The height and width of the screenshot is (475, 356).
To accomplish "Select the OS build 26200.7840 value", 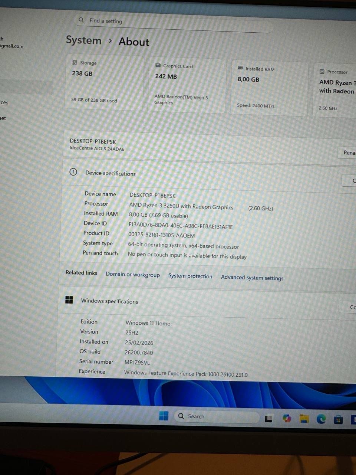I will (139, 353).
